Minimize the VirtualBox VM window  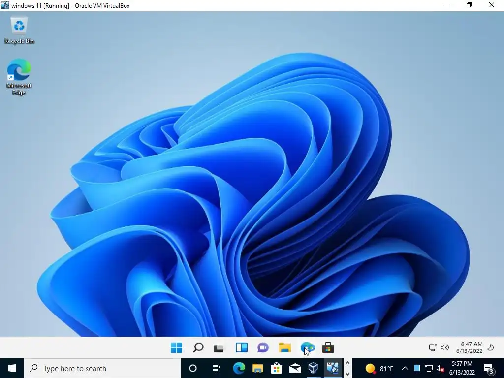pyautogui.click(x=447, y=5)
